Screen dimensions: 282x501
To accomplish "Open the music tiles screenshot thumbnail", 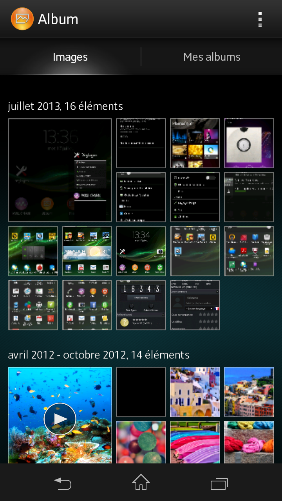I will 195,143.
